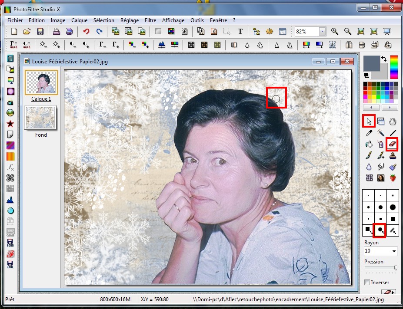Select the Eraser tool
Viewport: 403px width, 309px height.
point(392,144)
